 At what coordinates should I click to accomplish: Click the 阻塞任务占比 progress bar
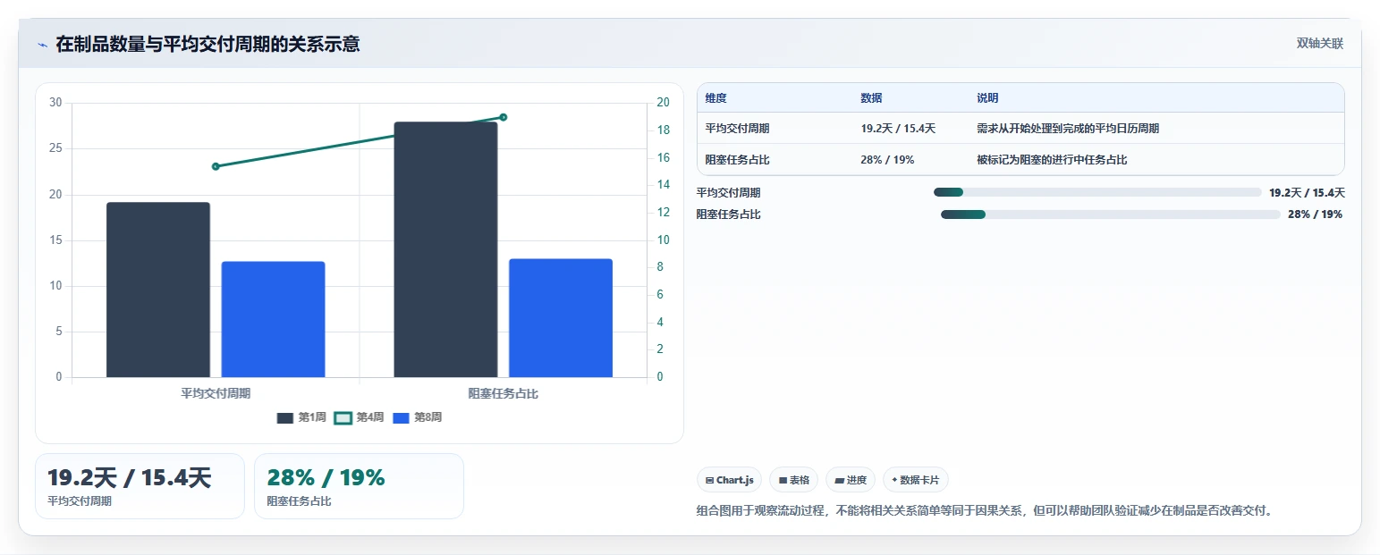point(1111,214)
